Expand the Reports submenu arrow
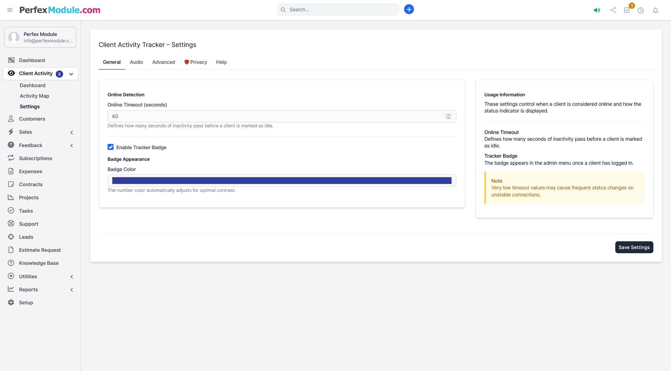The width and height of the screenshot is (671, 371). (x=72, y=290)
